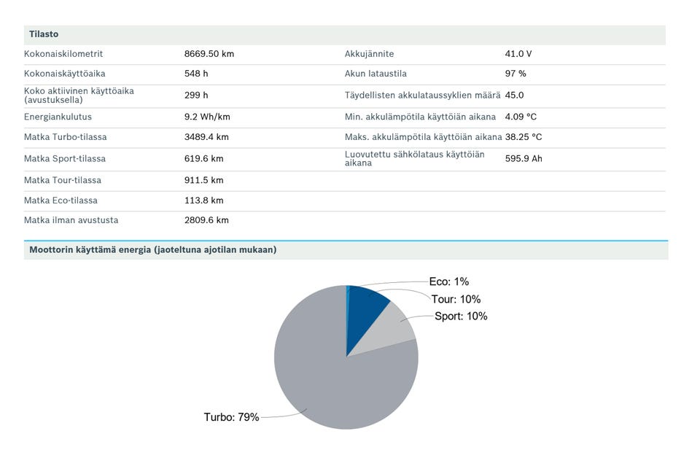Select Maks. akkulämpötila käyttöiän aikana label
The width and height of the screenshot is (700, 466).
click(x=423, y=137)
